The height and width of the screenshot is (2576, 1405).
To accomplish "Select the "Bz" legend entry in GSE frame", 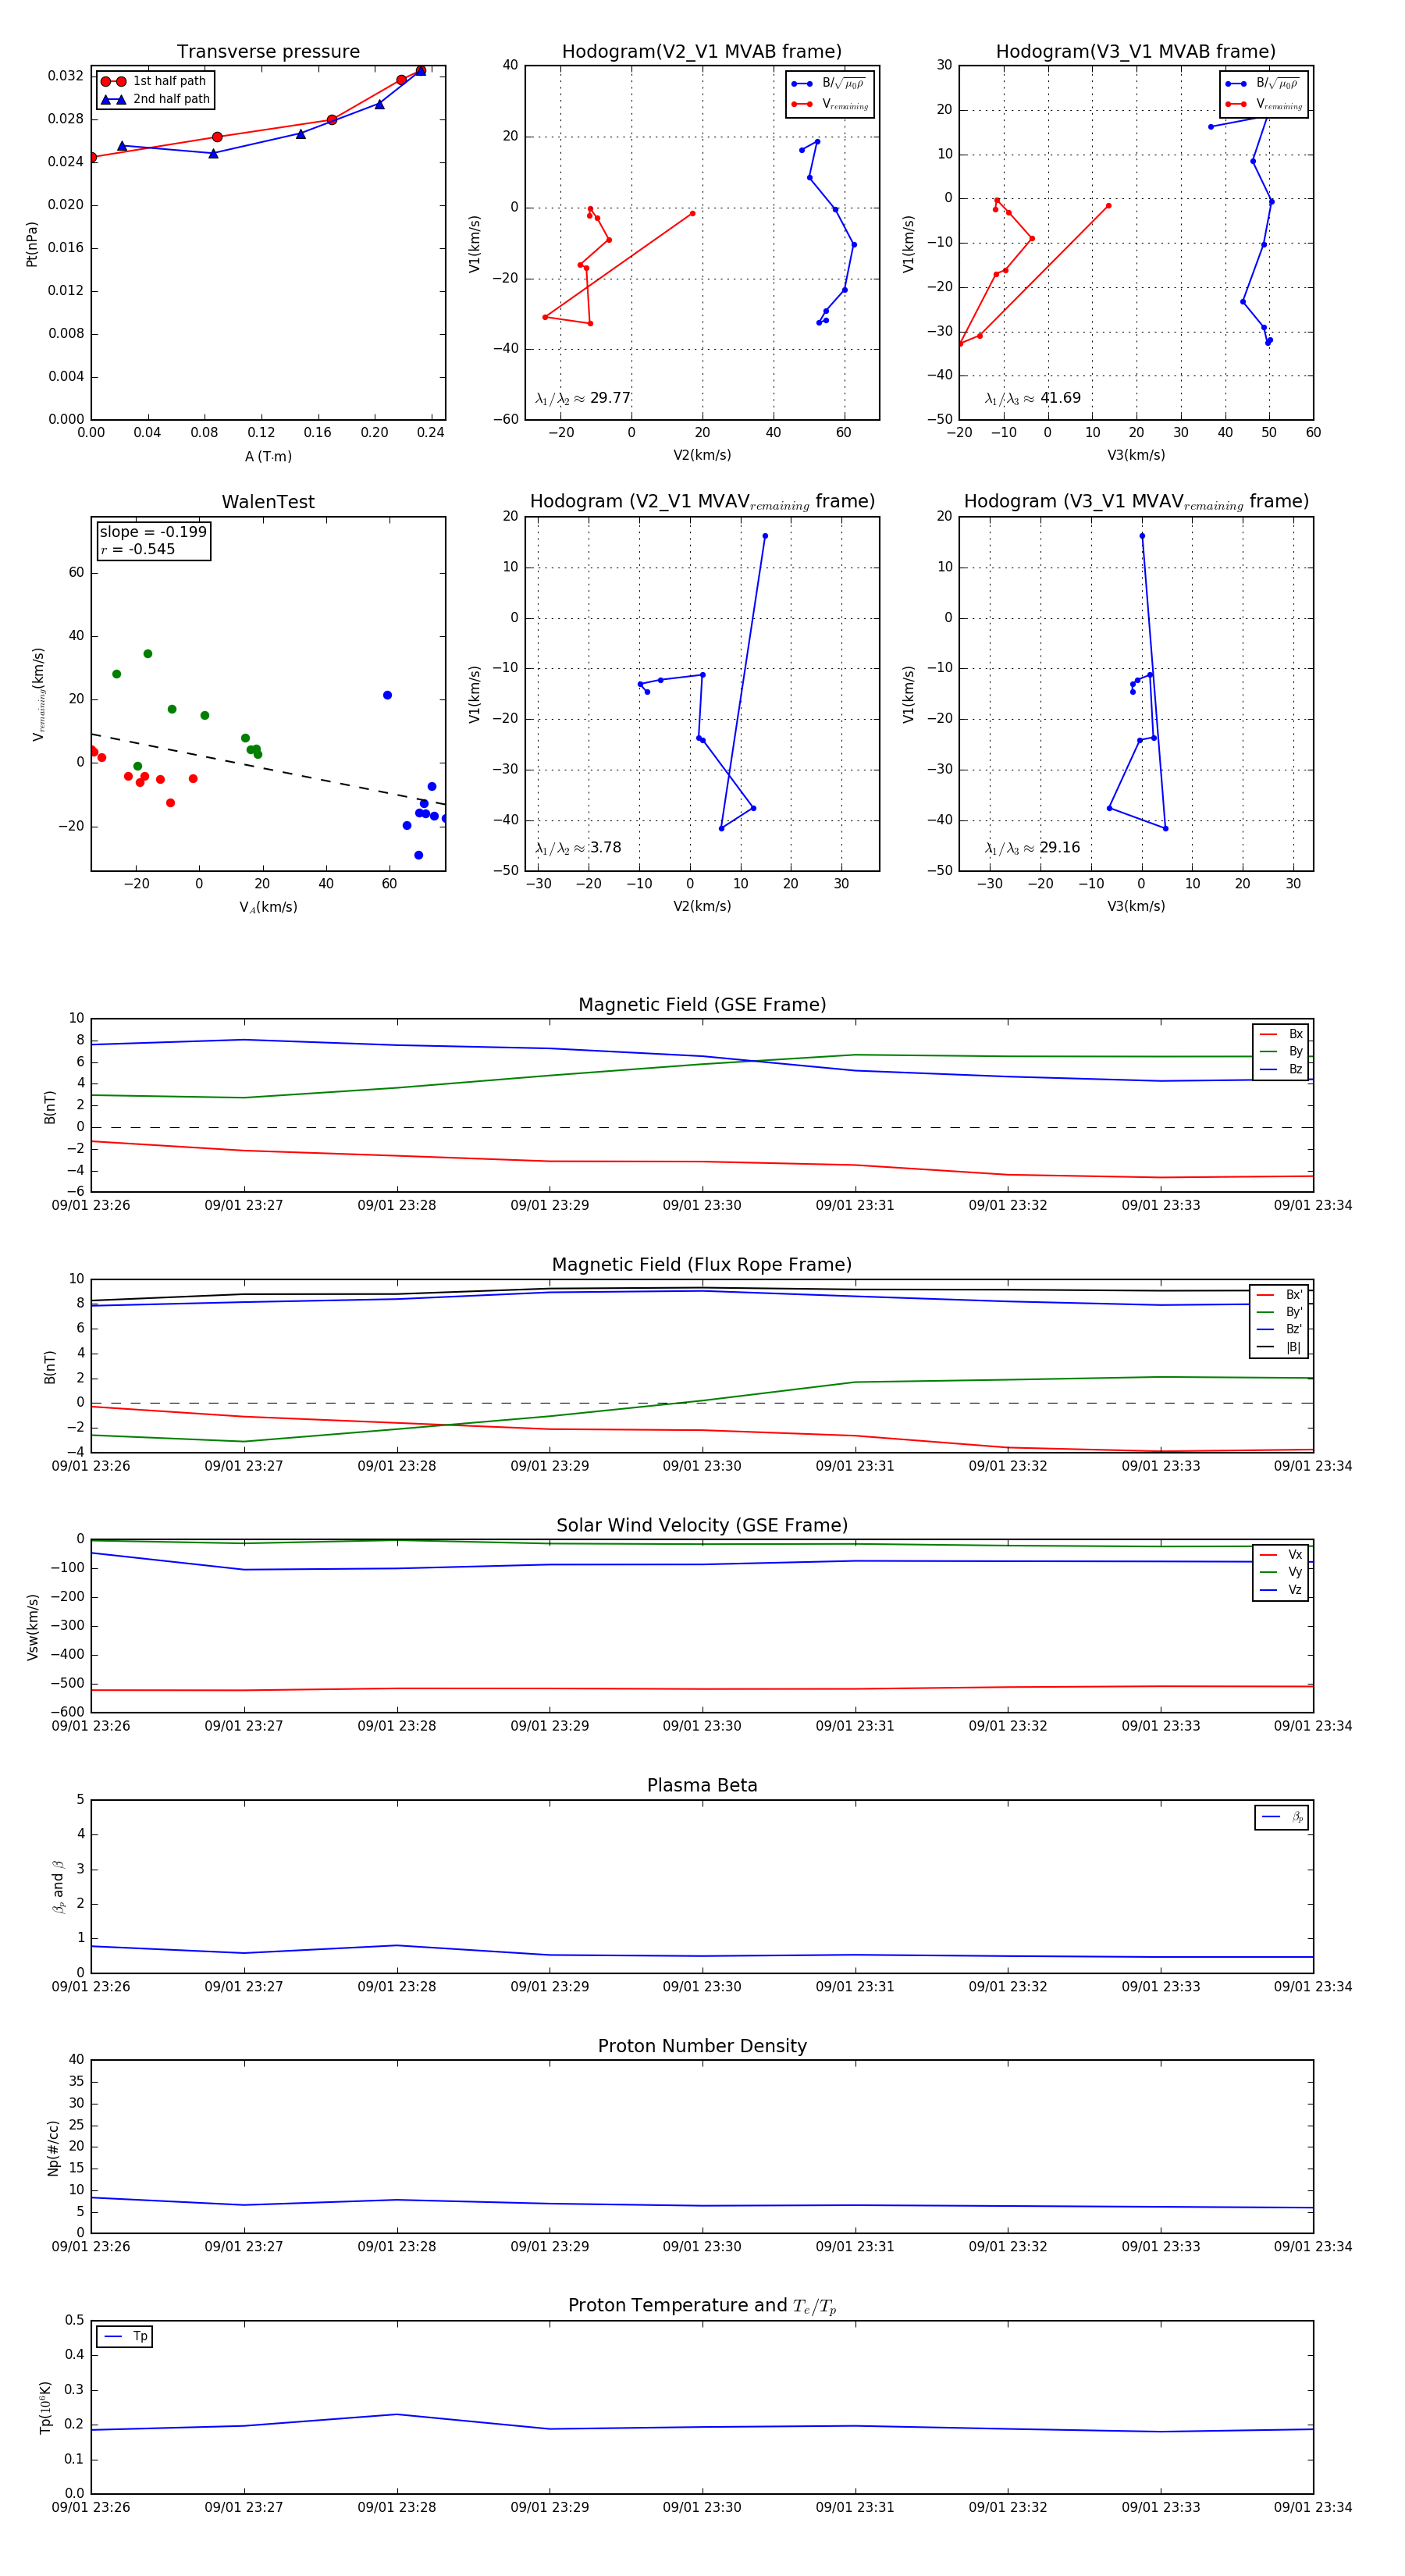I will [x=1281, y=1069].
